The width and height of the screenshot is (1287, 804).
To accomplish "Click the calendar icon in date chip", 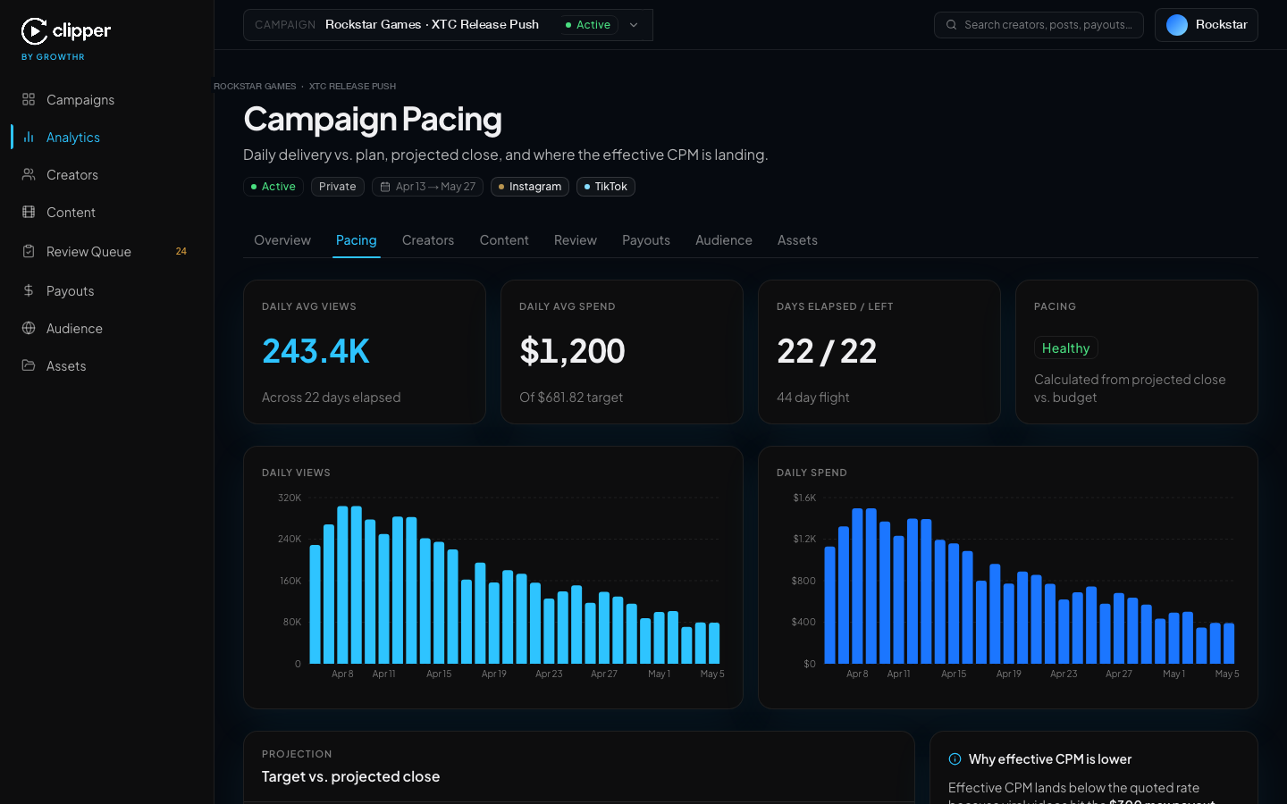I will (385, 187).
